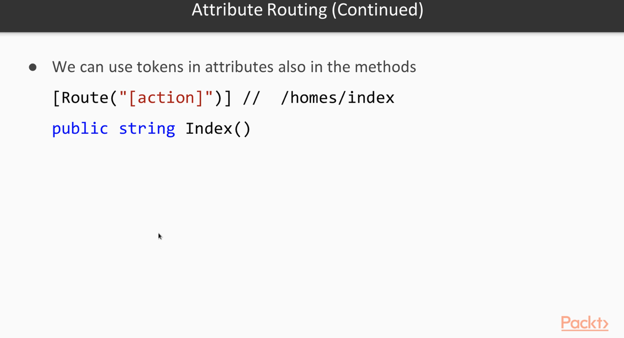
Task: Click the parentheses after Index
Action: [241, 128]
